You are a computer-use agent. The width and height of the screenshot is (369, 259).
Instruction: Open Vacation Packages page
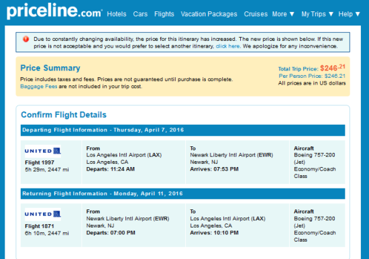(209, 14)
